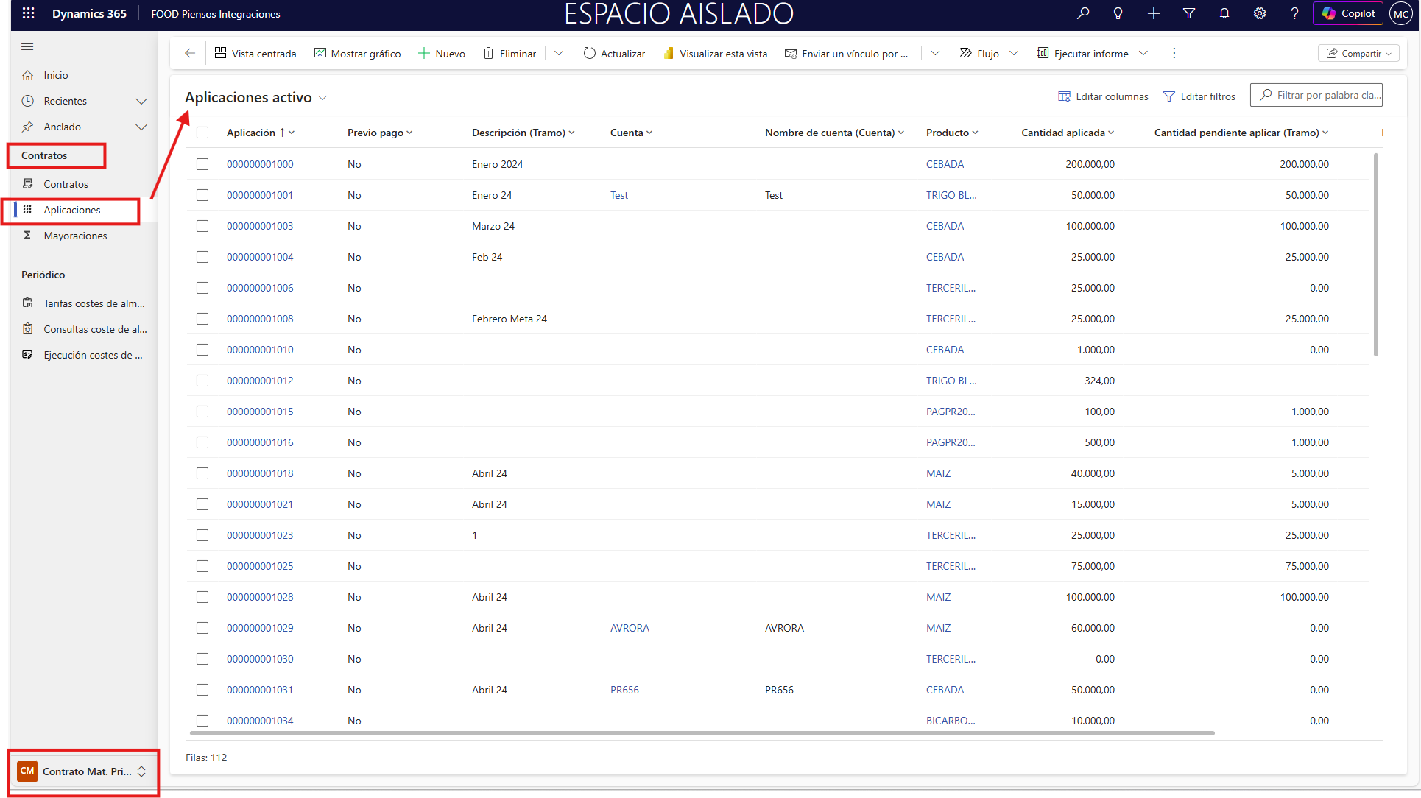This screenshot has height=798, width=1421.
Task: Click the back arrow in command bar
Action: [190, 53]
